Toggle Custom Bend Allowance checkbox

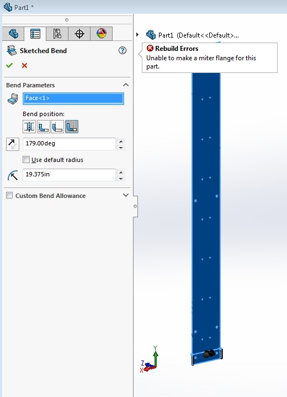click(x=9, y=196)
